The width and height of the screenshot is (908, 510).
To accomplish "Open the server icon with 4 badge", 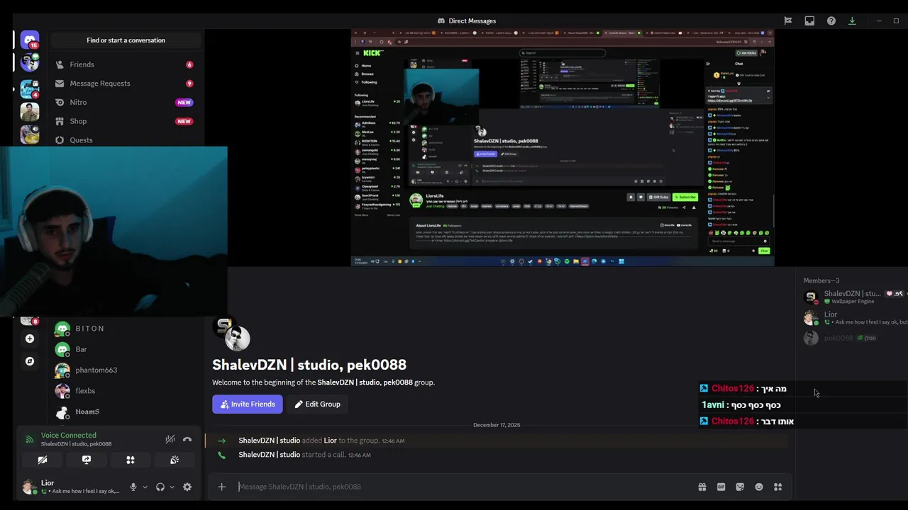I will 29,89.
